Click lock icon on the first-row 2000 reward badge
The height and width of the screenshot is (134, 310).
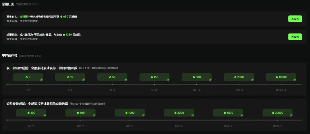pyautogui.click(x=252, y=79)
